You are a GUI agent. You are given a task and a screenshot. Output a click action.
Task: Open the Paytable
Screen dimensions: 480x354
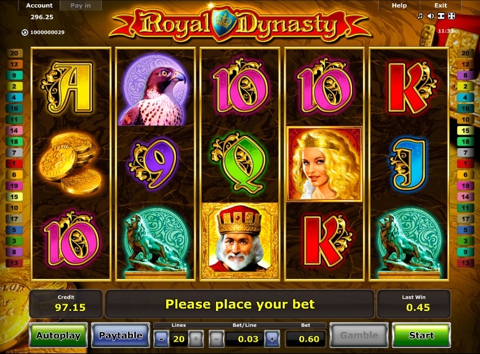click(x=121, y=336)
